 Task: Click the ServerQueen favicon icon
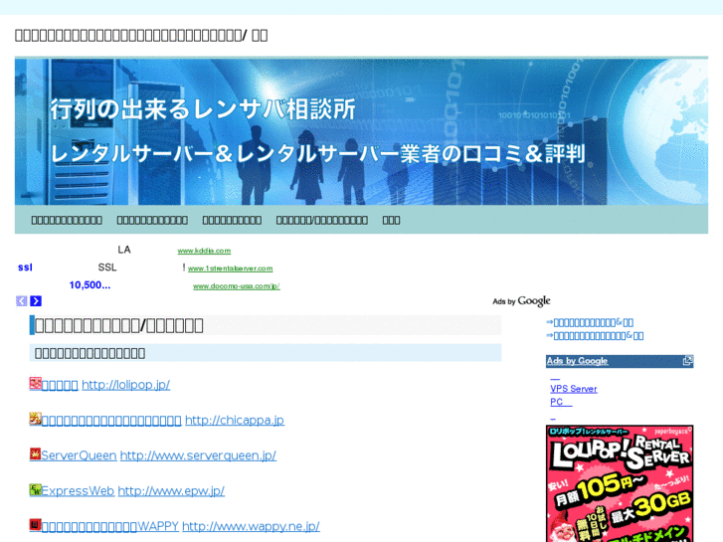(35, 454)
